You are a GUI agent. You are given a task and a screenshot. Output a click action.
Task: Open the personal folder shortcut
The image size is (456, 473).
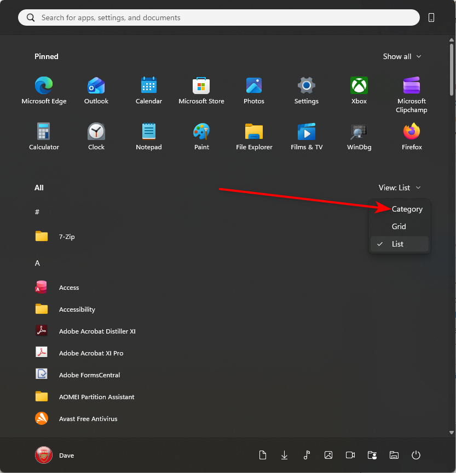point(372,455)
